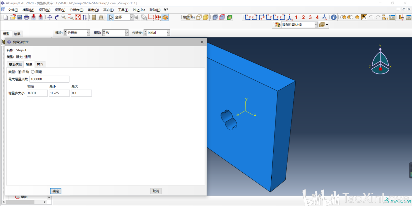Click the color palette icon
The width and height of the screenshot is (412, 206).
(x=277, y=24)
